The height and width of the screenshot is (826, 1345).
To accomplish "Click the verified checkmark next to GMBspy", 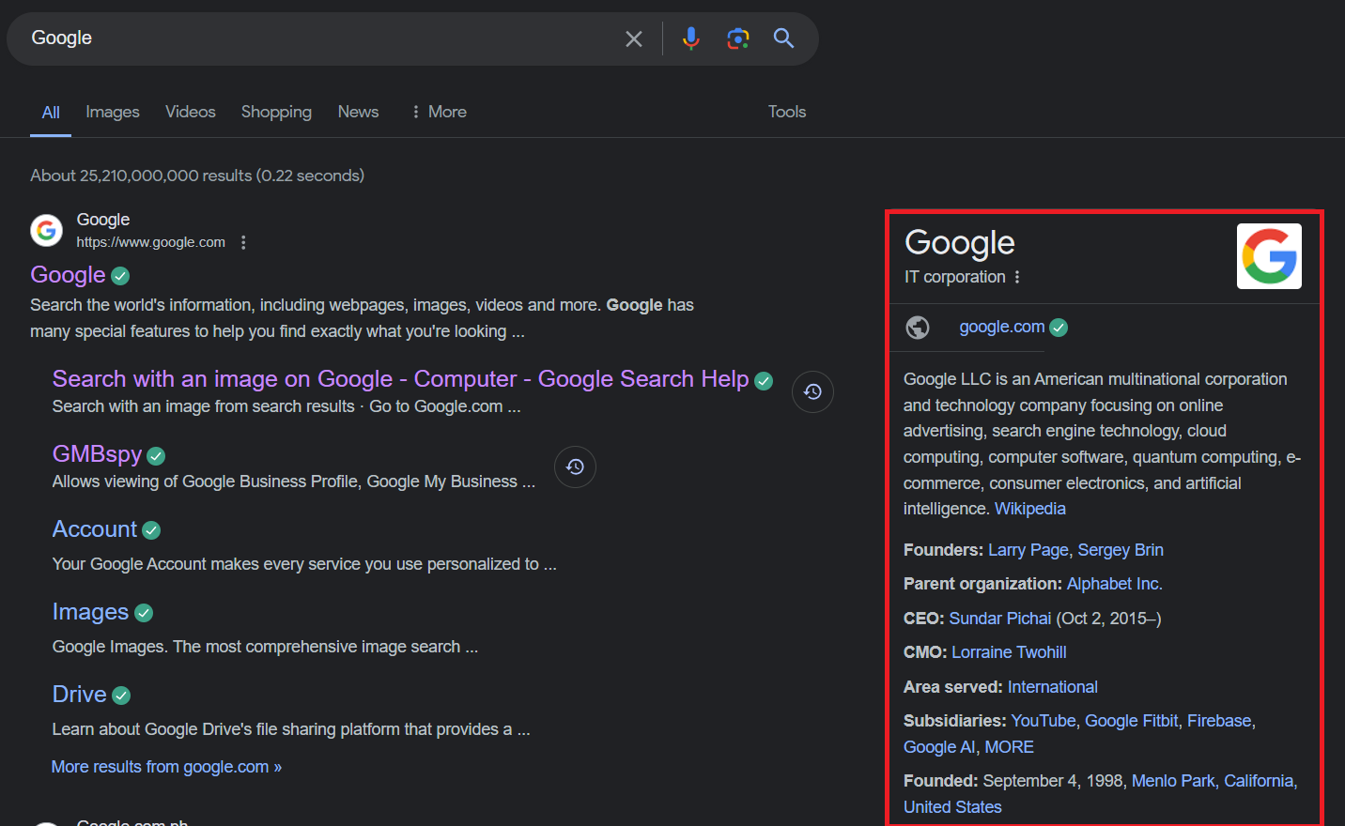I will pos(156,456).
